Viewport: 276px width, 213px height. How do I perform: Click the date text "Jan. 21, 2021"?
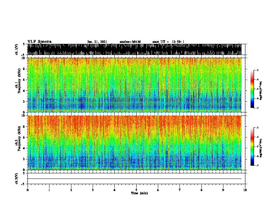(97, 42)
